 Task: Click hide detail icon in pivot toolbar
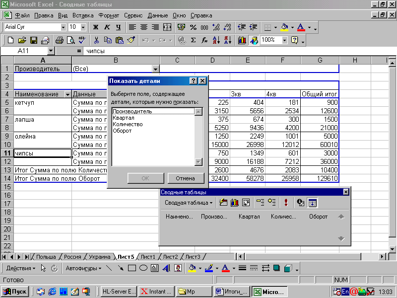click(260, 203)
